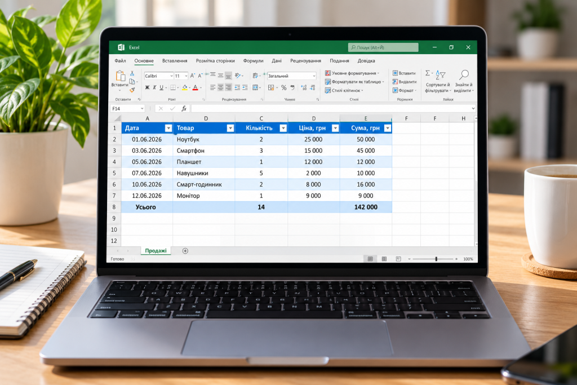Toggle bold (Ж) formatting
Viewport: 577px width, 385px height.
click(147, 87)
